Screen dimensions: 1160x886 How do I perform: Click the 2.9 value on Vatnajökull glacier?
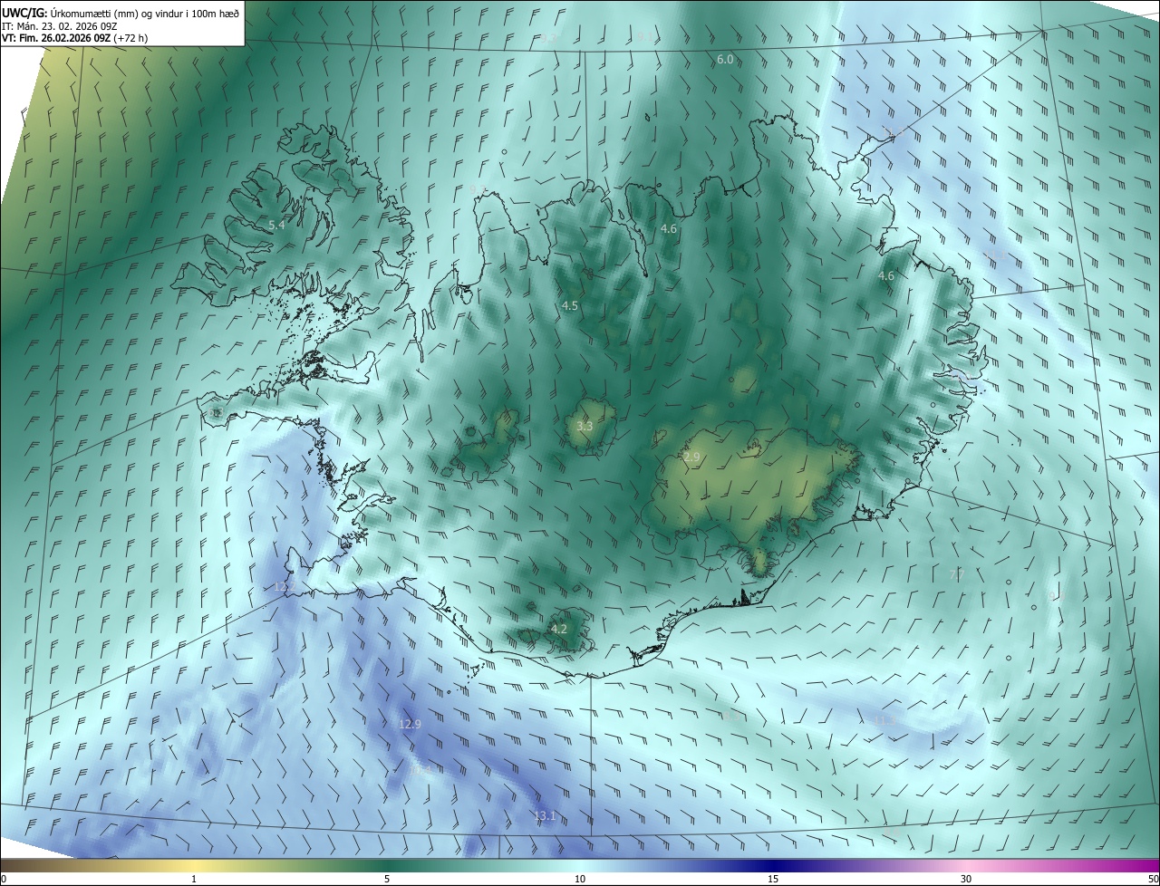click(691, 457)
